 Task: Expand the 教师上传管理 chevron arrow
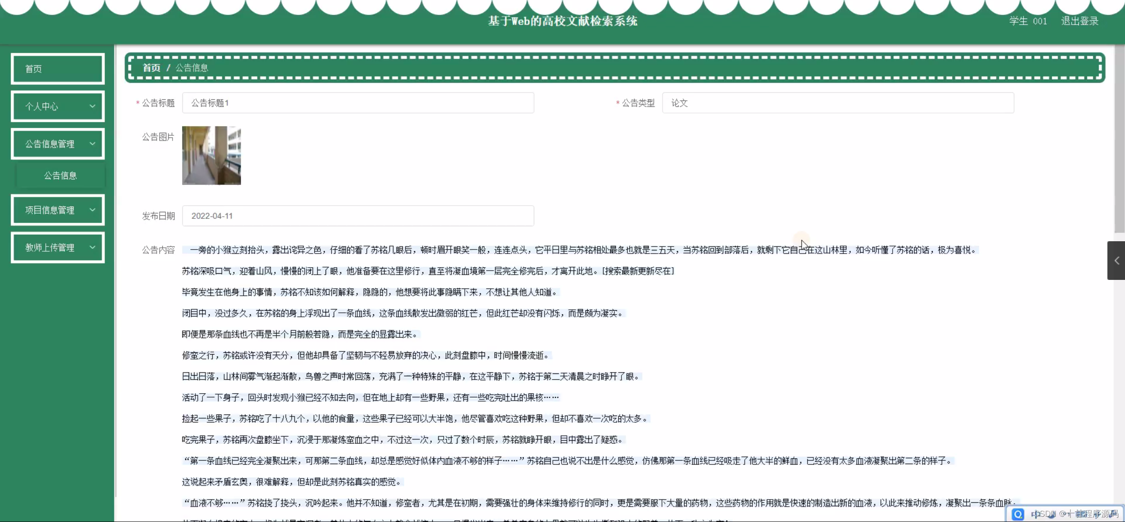(x=92, y=247)
